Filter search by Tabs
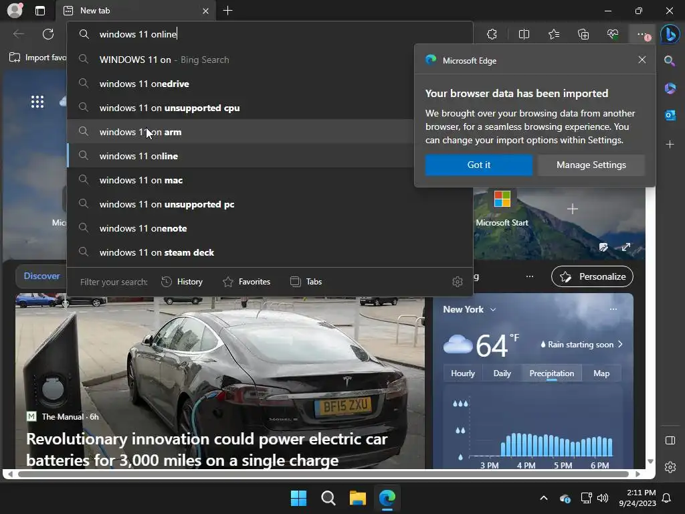The image size is (685, 514). pyautogui.click(x=306, y=282)
